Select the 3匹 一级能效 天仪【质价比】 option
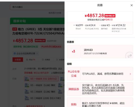Viewport: 135px width, 107px height. (x=41, y=79)
